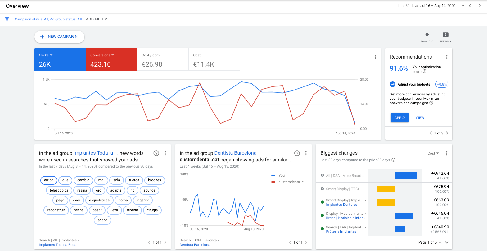Select the Cost metric tile

pos(214,59)
